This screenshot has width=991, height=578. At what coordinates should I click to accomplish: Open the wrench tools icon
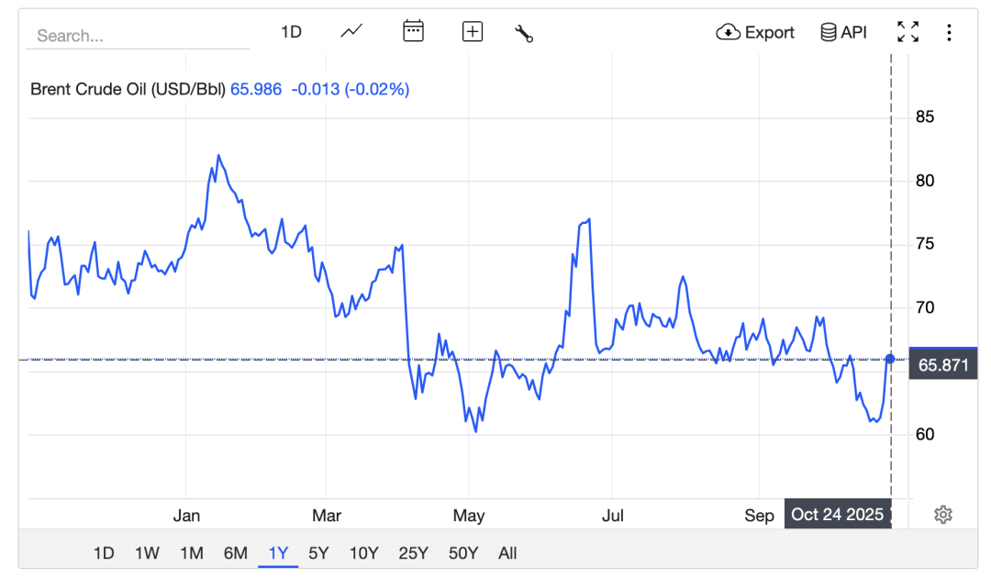[524, 33]
